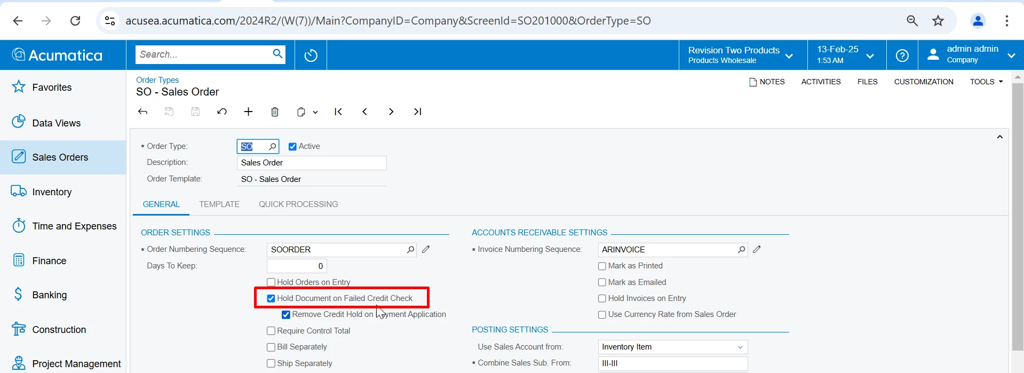
Task: Click the Clipboard copy-paste icon
Action: pyautogui.click(x=301, y=112)
